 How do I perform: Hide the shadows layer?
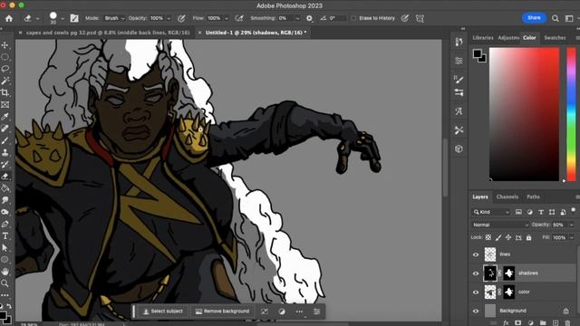pyautogui.click(x=476, y=273)
